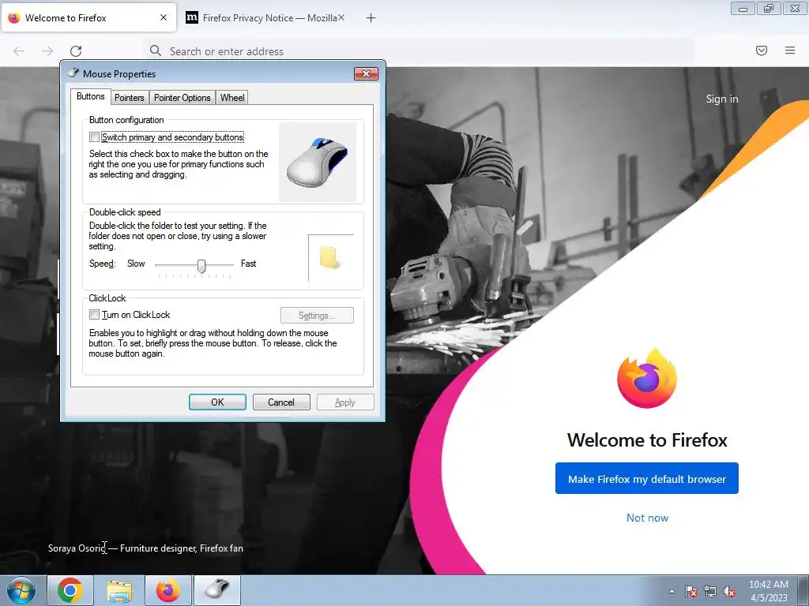Click the 'Welcome to Firefox' heading
Screen dimensions: 809x606
[647, 440]
